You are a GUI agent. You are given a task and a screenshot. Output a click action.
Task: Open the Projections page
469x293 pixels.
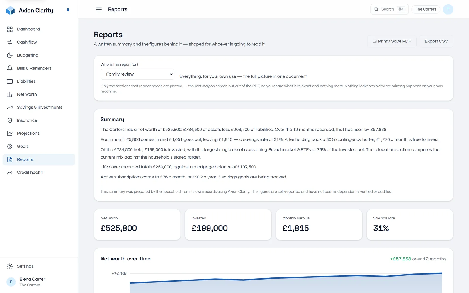pyautogui.click(x=39, y=134)
